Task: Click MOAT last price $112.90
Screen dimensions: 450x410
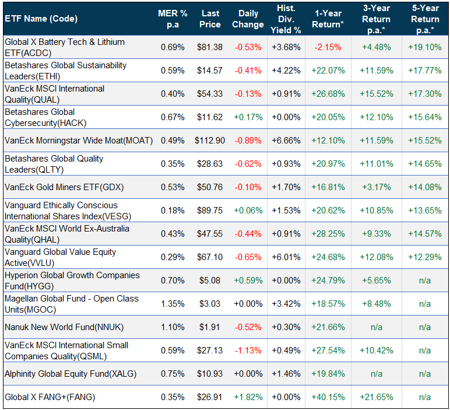Action: (x=210, y=141)
